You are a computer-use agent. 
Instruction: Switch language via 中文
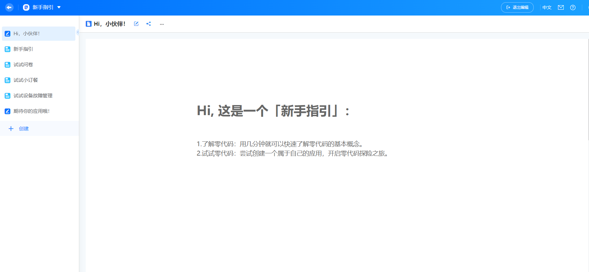547,7
